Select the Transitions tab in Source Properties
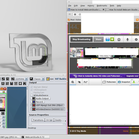Image resolution: width=139 pixels, height=139 pixels. point(38,120)
